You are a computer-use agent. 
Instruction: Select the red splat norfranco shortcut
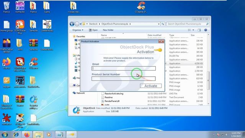click(7, 120)
